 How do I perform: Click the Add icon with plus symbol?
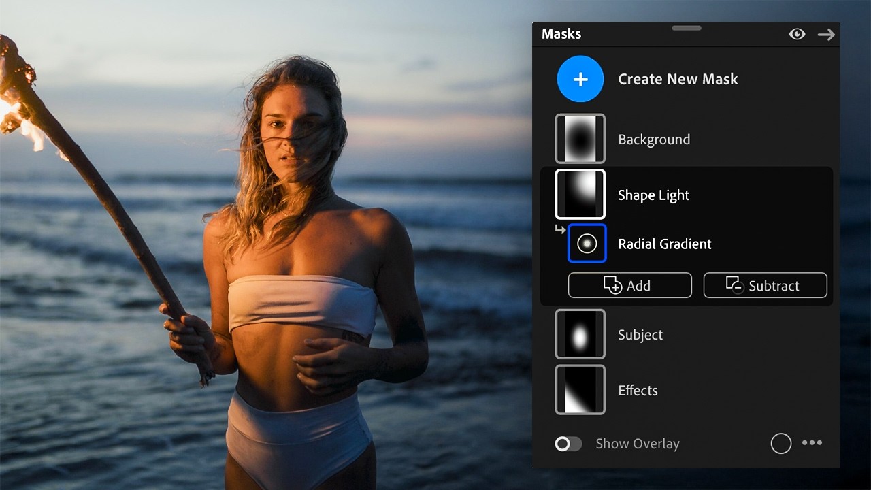pos(613,286)
